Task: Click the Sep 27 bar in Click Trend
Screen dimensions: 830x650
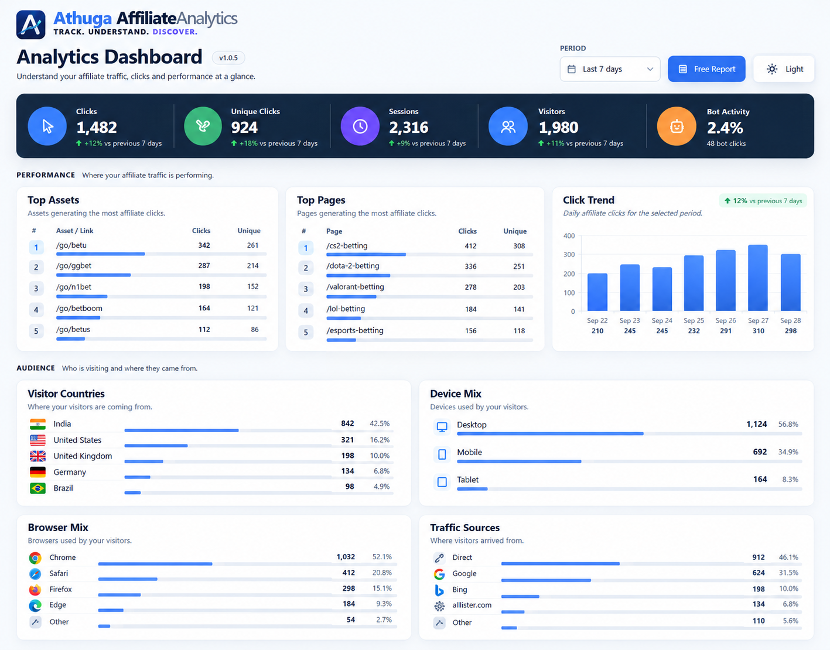Action: (758, 278)
